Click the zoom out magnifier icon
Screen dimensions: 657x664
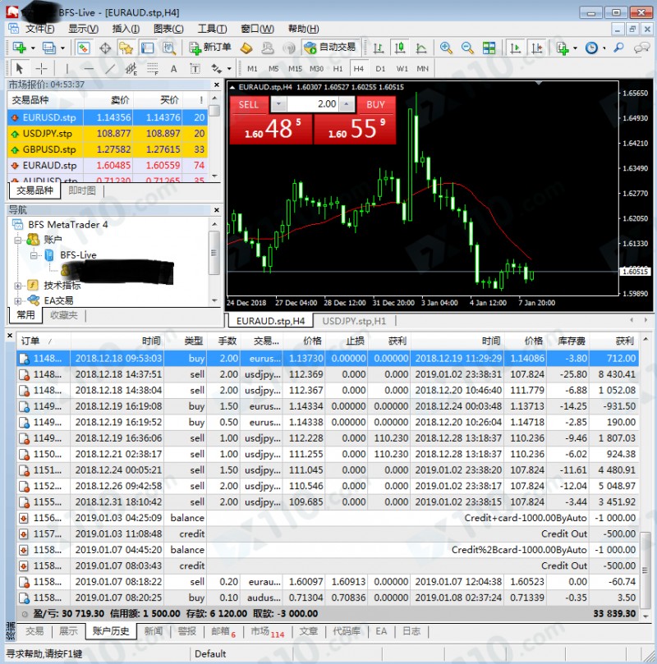coord(466,48)
